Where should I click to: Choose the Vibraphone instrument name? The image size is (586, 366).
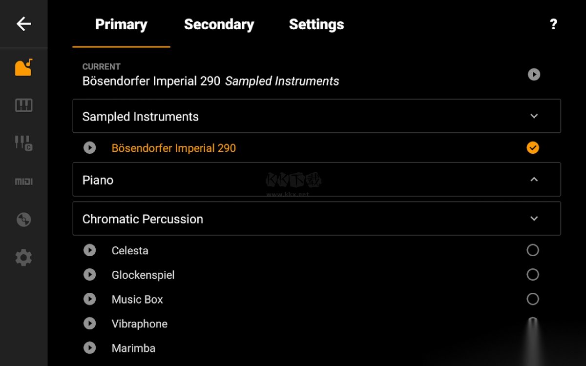click(140, 324)
